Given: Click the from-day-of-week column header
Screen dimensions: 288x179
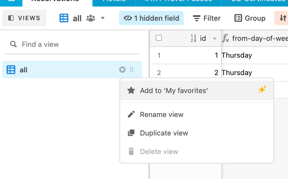Looking at the screenshot, I should coord(255,38).
